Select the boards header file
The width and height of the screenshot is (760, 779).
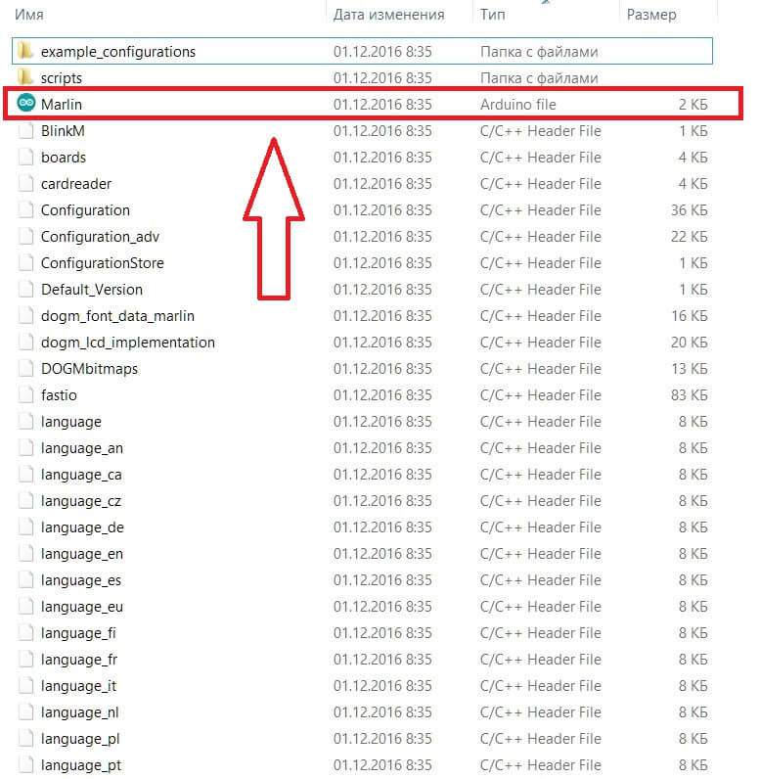[x=64, y=158]
